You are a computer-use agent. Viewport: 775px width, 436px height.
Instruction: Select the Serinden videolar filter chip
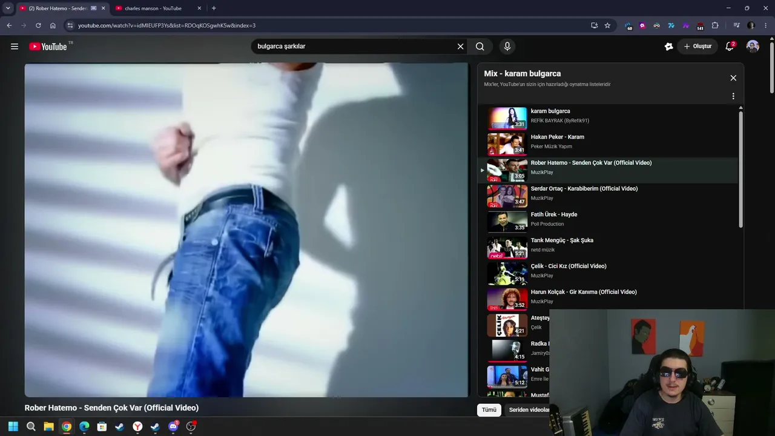[x=530, y=410]
